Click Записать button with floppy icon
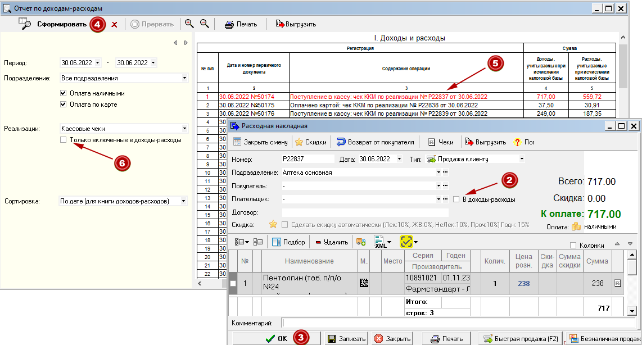 [347, 338]
